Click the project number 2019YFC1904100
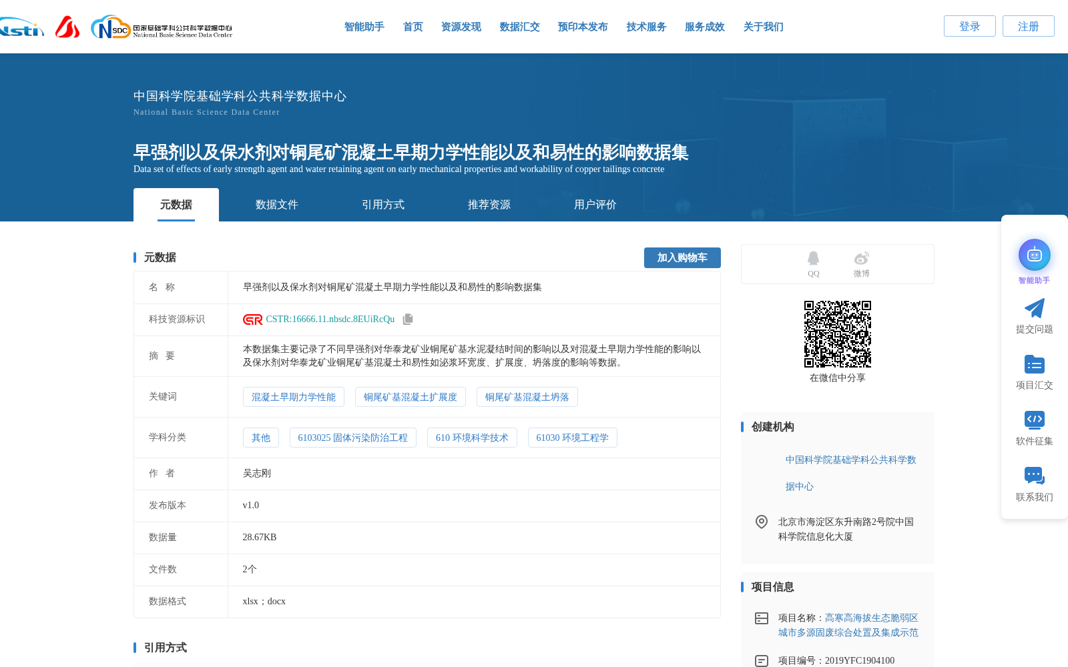Screen dimensions: 1068x667 860,661
